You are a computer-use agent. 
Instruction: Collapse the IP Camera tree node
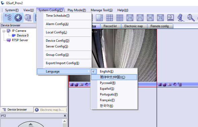pos(4,31)
